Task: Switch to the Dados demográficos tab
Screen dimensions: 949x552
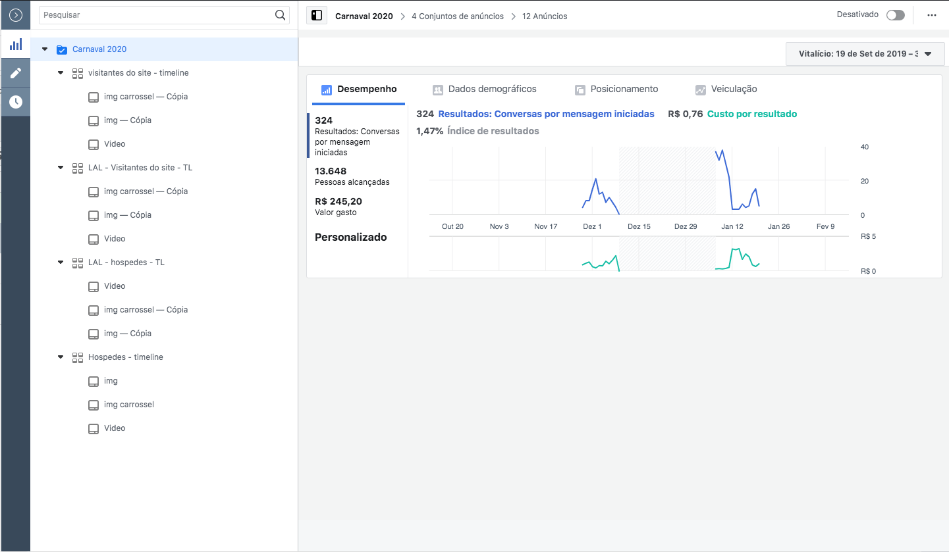Action: (484, 89)
